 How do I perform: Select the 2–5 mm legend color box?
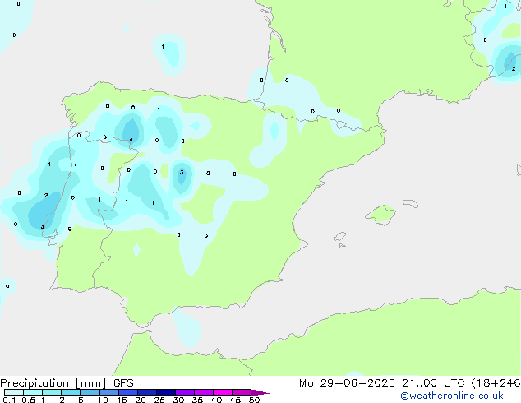pyautogui.click(x=71, y=392)
